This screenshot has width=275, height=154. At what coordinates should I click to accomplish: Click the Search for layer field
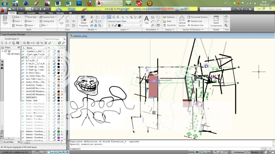click(x=55, y=39)
